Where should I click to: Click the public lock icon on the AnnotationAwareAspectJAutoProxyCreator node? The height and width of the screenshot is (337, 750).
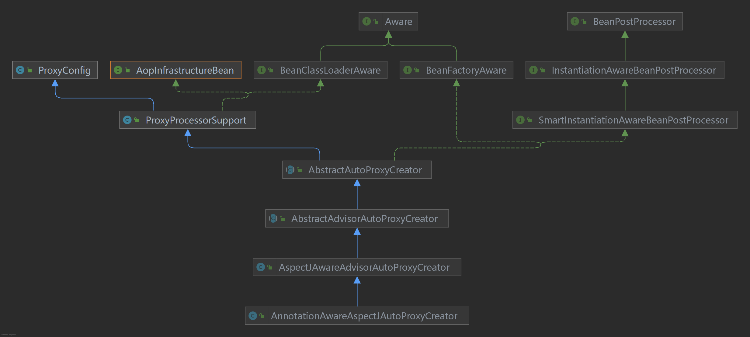tap(262, 316)
